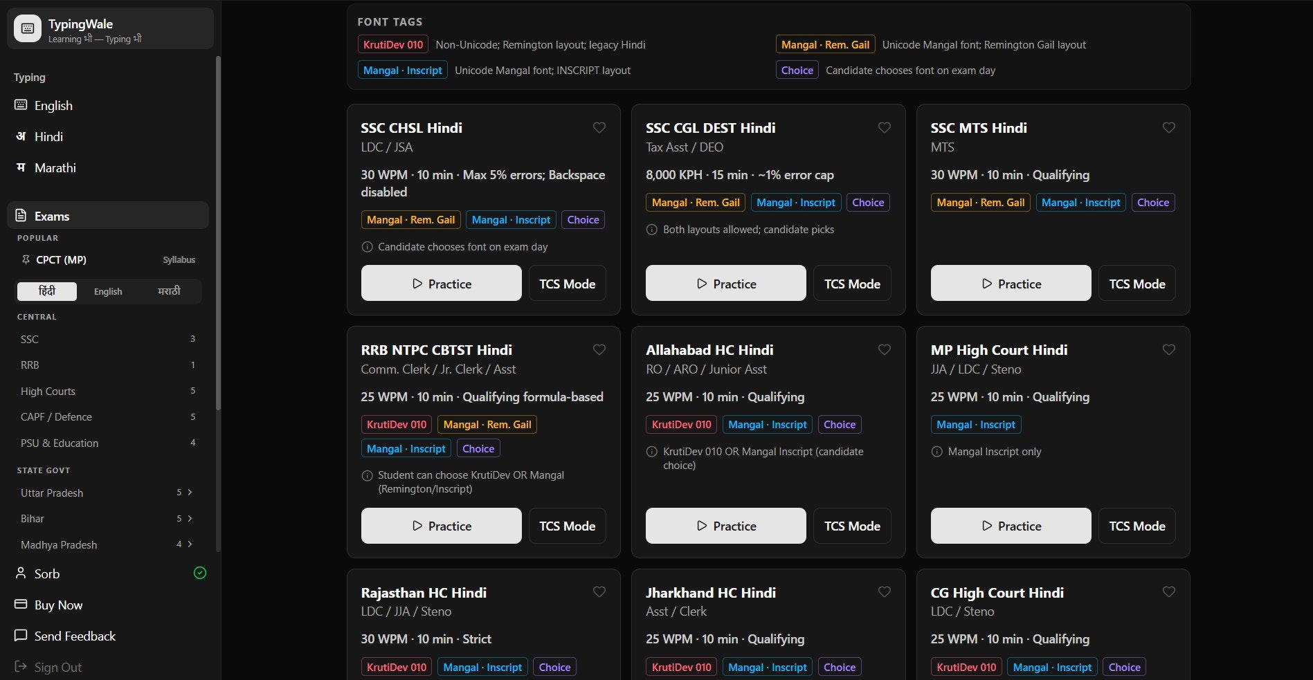The height and width of the screenshot is (680, 1313).
Task: Click the Exams document icon
Action: (x=21, y=216)
